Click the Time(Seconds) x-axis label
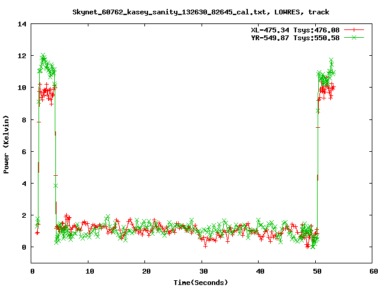Screen dimensions: 385x288 [x=200, y=283]
